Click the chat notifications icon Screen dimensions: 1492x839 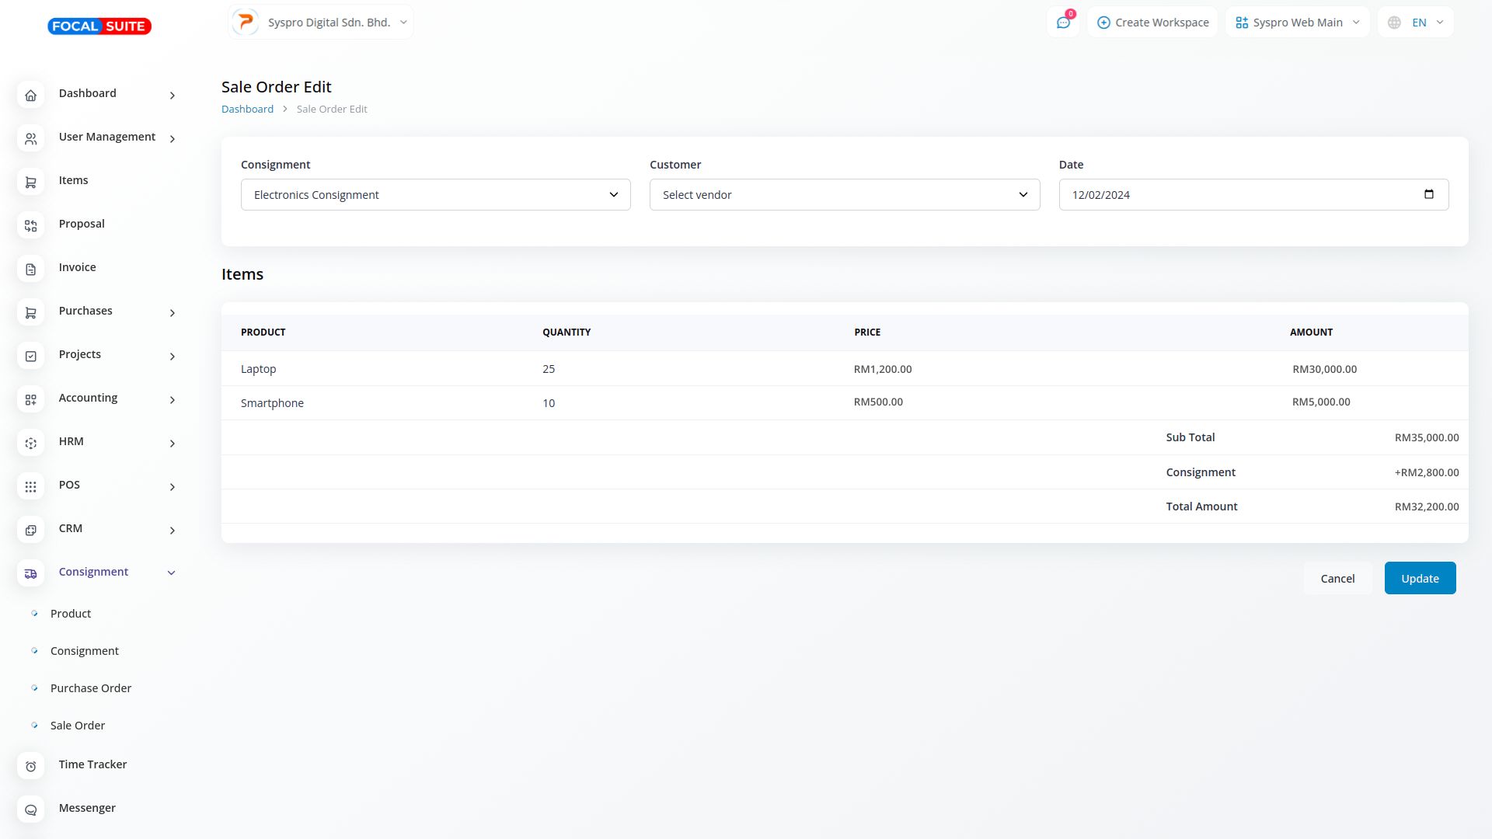click(1063, 23)
